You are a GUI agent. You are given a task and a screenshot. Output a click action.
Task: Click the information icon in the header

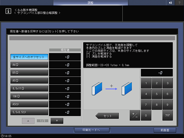(x=8, y=11)
